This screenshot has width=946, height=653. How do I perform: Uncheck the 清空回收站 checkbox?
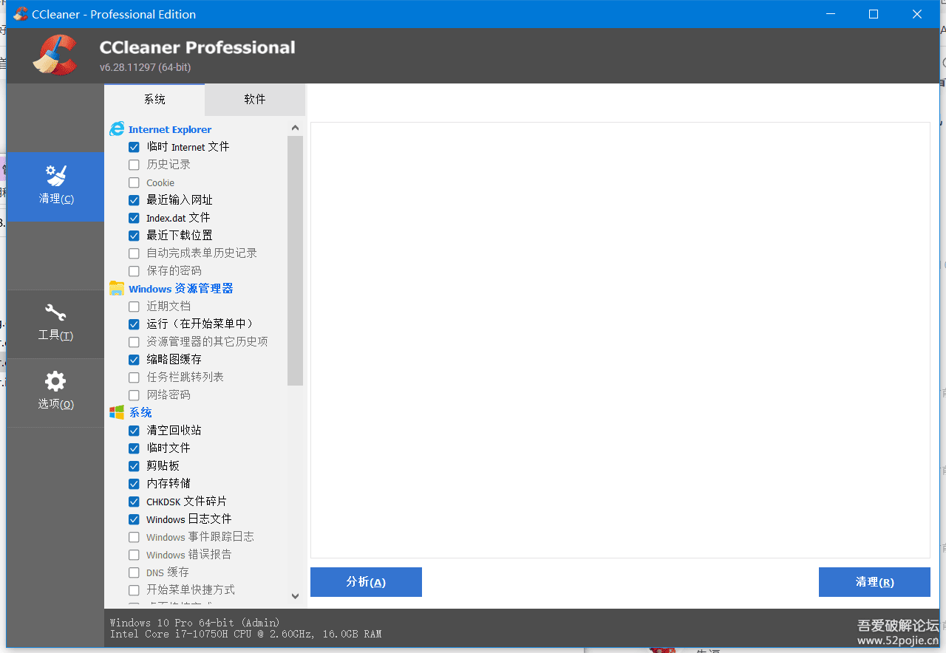pyautogui.click(x=134, y=431)
